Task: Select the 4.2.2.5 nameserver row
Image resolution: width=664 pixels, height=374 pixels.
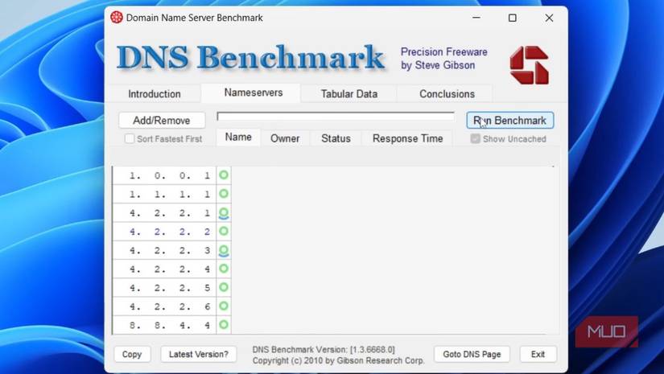Action: [x=165, y=288]
